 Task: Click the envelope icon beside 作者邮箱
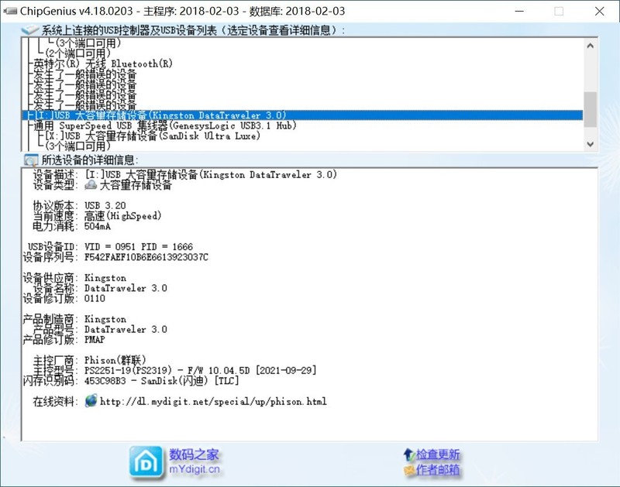409,470
